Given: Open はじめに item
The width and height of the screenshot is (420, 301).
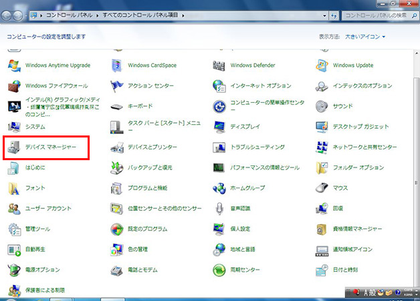Looking at the screenshot, I should tap(27, 168).
